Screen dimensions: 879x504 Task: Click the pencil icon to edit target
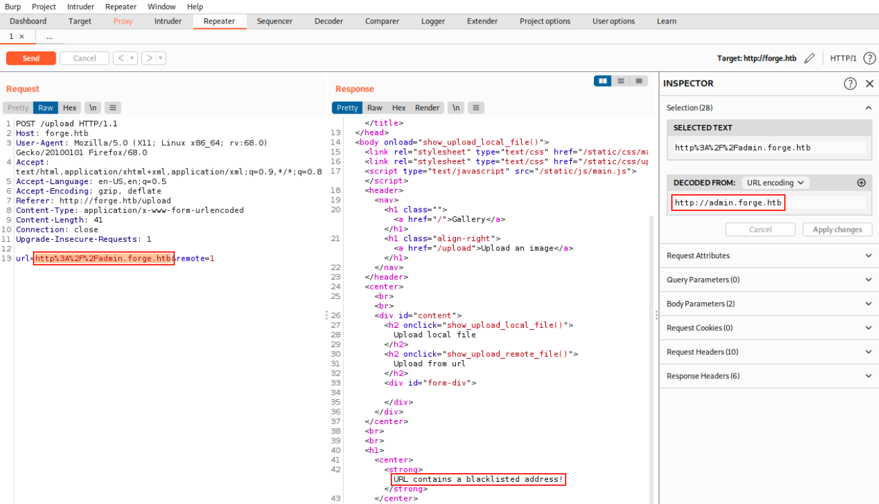click(x=809, y=58)
